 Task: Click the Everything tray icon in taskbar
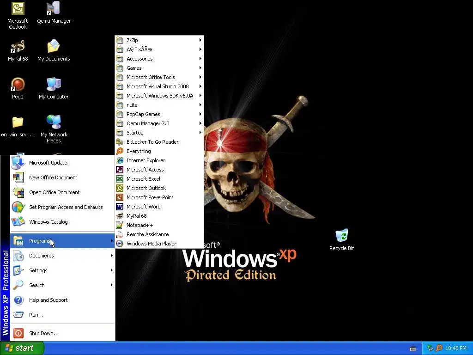(439, 349)
